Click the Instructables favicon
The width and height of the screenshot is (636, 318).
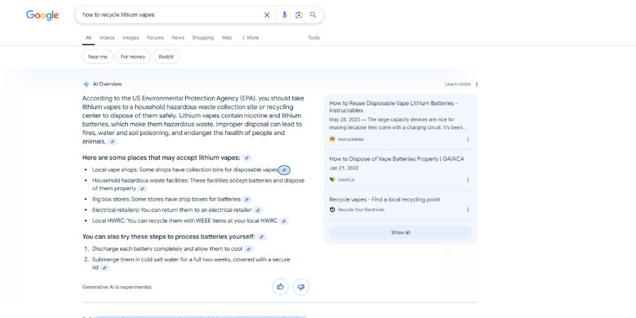click(x=333, y=139)
